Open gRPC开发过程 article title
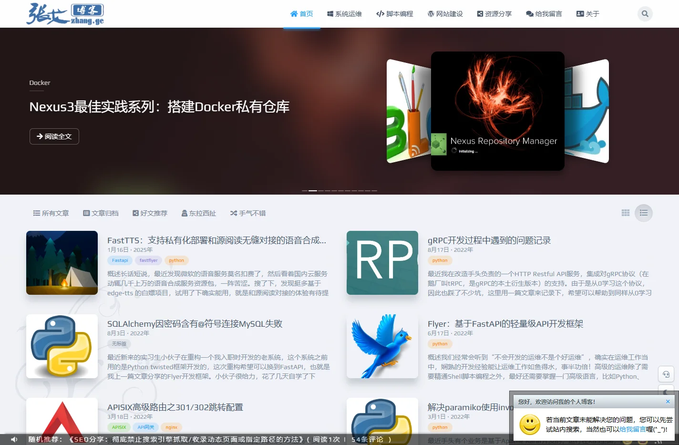The height and width of the screenshot is (445, 679). click(x=489, y=240)
